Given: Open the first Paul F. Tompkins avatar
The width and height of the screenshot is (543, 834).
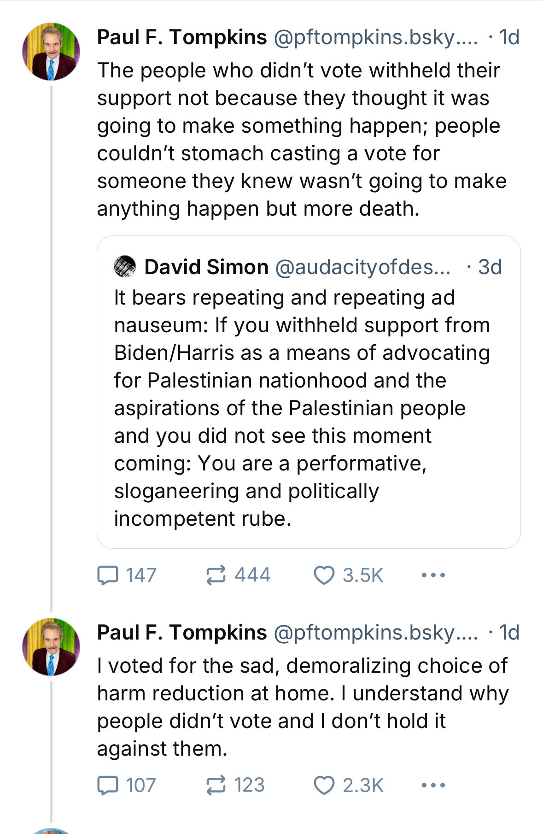Looking at the screenshot, I should [x=51, y=52].
